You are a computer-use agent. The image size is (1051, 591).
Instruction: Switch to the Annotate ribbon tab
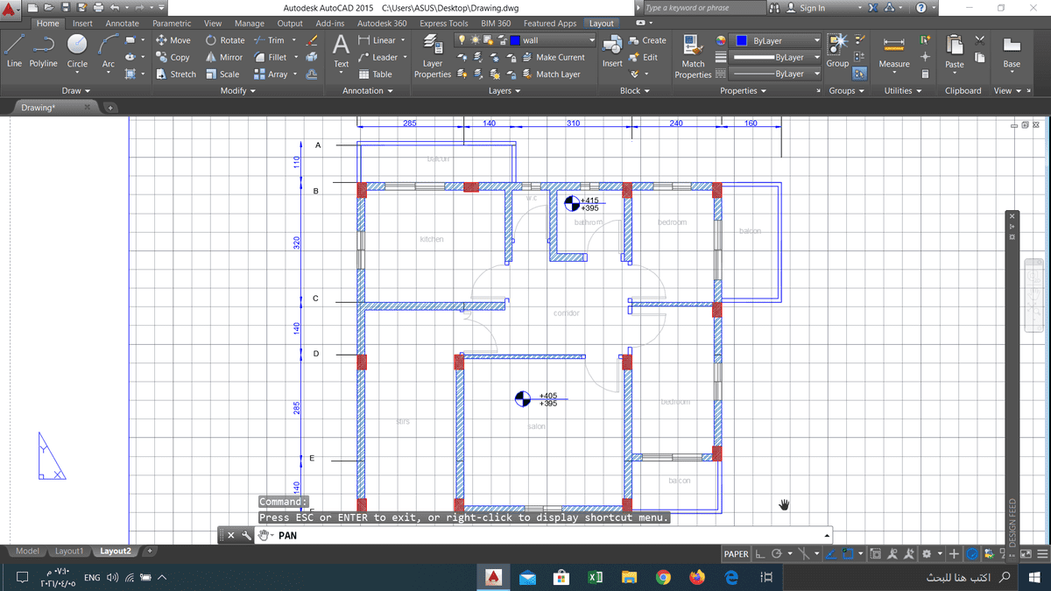[x=122, y=24]
